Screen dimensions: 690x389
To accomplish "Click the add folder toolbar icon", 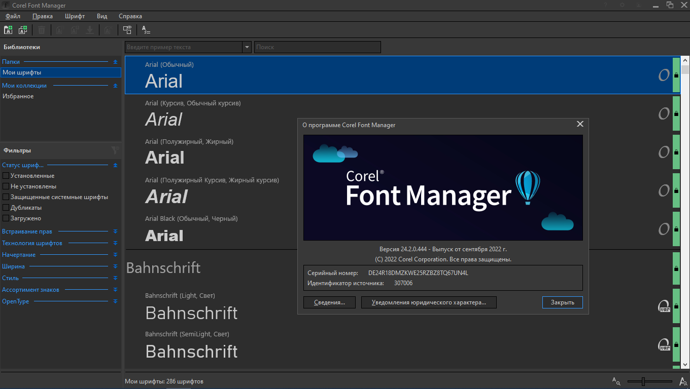I will pyautogui.click(x=8, y=30).
